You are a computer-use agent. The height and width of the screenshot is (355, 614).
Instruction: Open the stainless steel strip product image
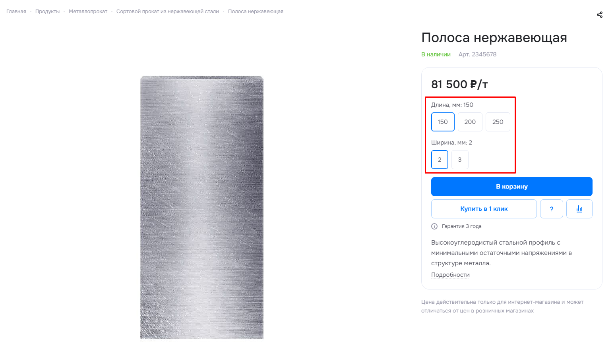click(x=202, y=207)
